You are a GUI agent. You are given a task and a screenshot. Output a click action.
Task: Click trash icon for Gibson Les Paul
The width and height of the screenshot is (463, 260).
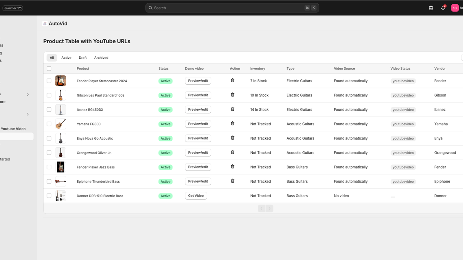click(x=232, y=95)
